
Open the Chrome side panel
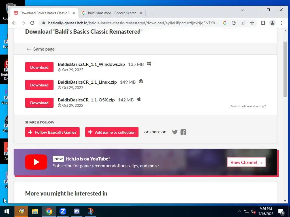click(x=263, y=23)
